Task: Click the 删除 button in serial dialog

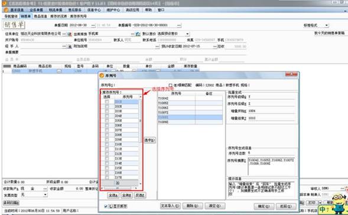Action: 193,206
